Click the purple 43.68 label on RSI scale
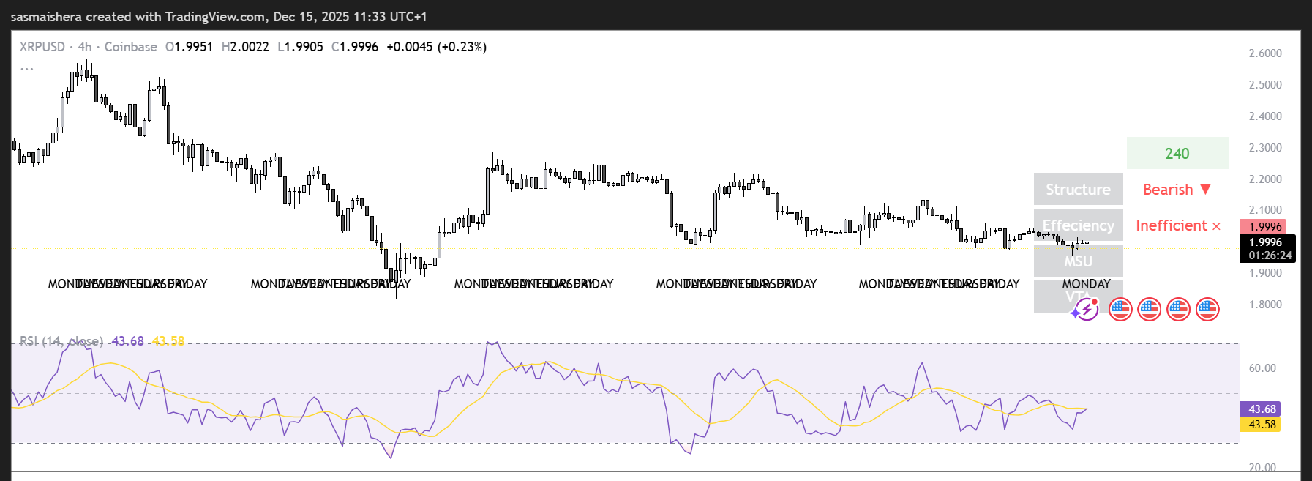1312x481 pixels. tap(1261, 409)
